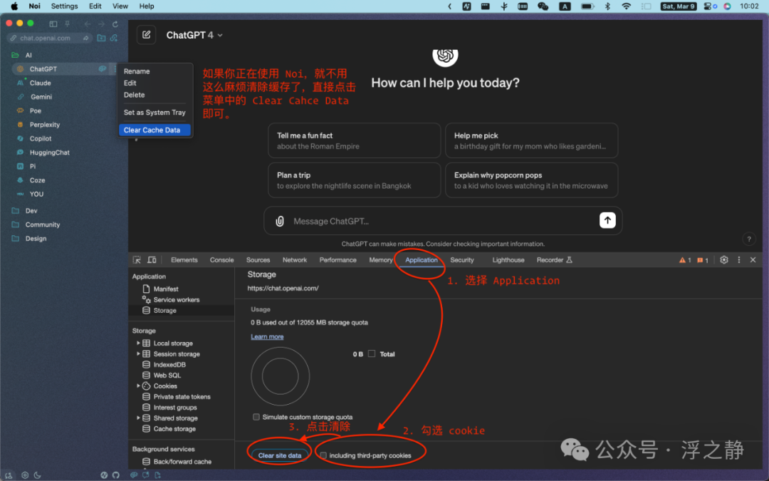The height and width of the screenshot is (481, 769).
Task: Open IndexedDB in the Storage tree
Action: pos(169,365)
